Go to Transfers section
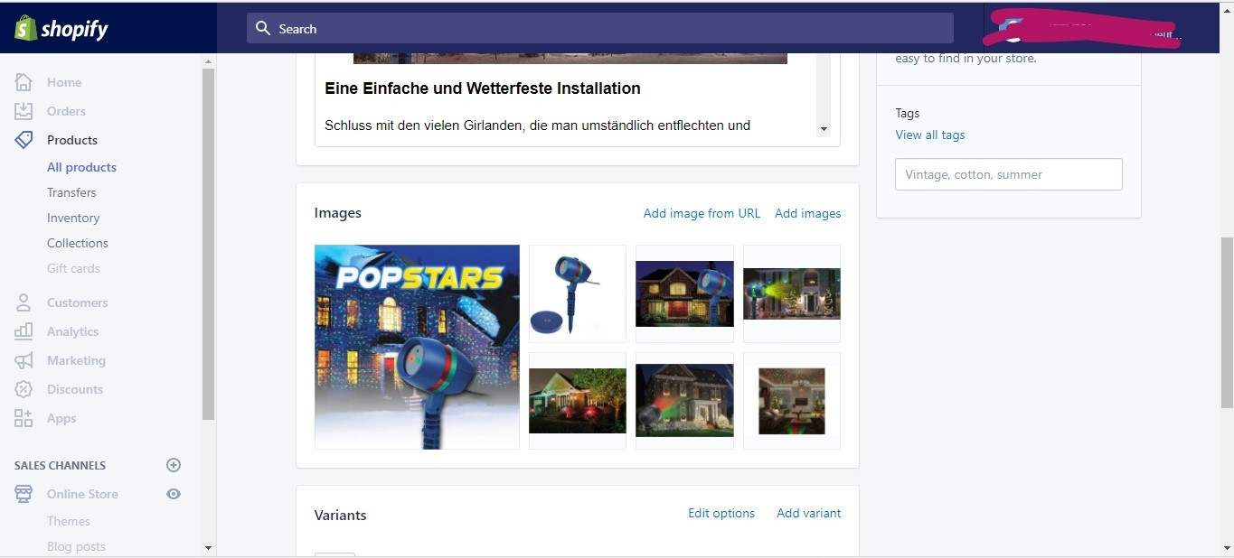 click(x=71, y=192)
